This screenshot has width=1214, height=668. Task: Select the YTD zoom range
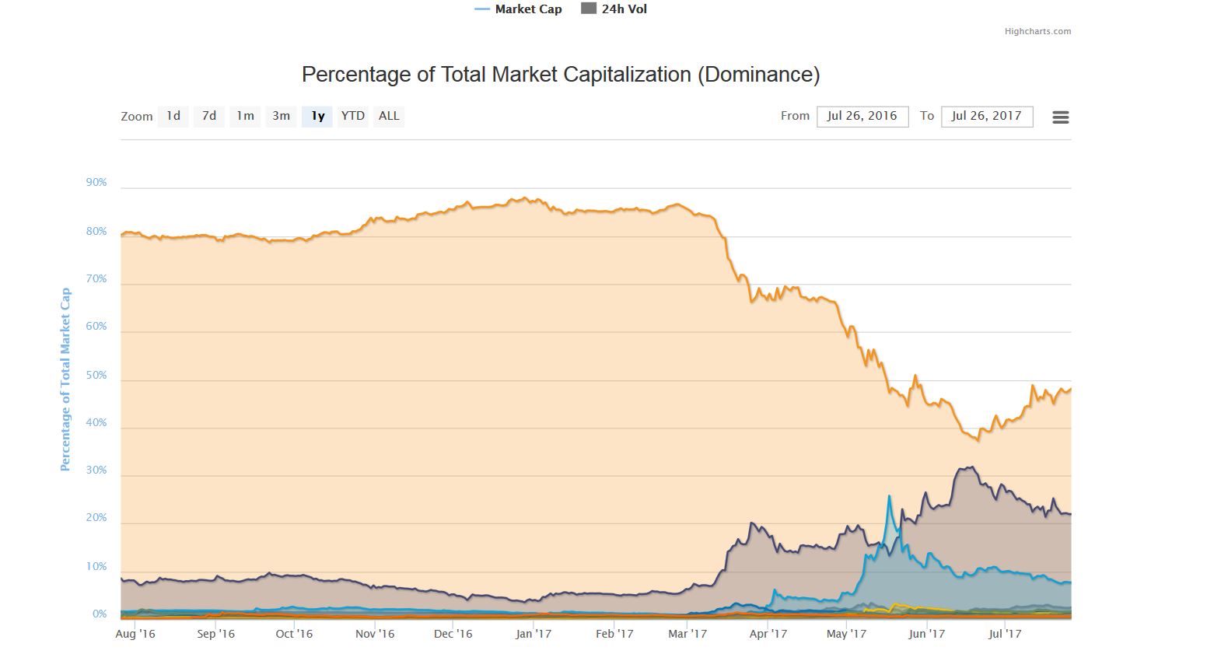coord(352,116)
